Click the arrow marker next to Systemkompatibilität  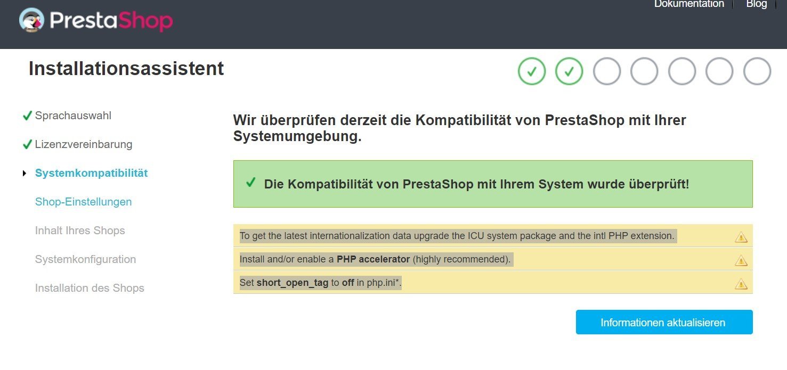[25, 174]
